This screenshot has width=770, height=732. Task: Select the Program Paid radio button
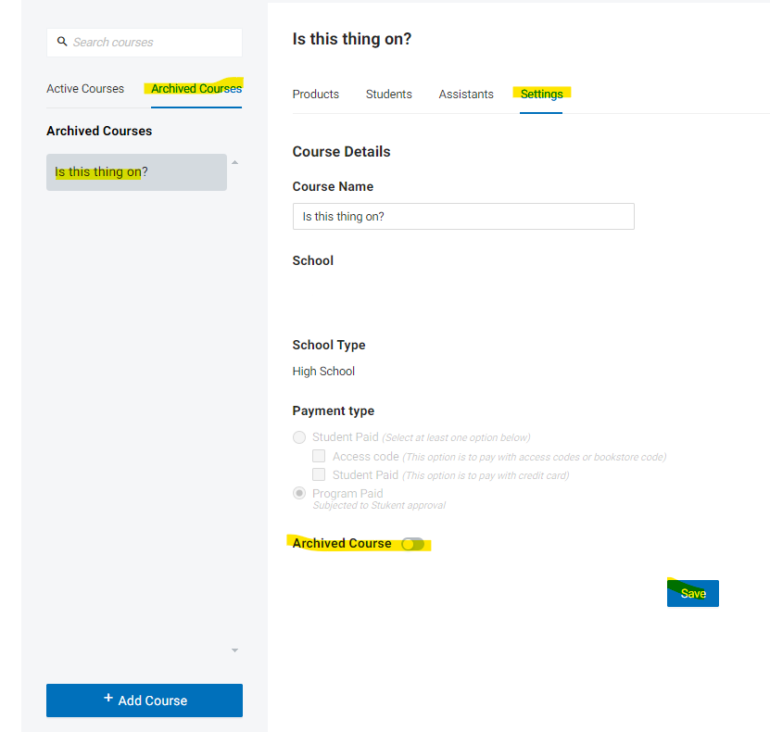(299, 493)
